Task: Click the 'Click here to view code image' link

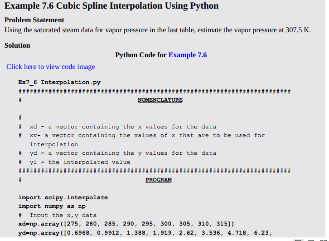Action: (x=51, y=67)
